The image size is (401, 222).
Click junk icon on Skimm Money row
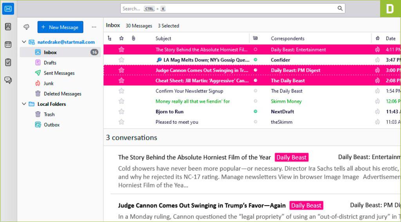point(378,101)
